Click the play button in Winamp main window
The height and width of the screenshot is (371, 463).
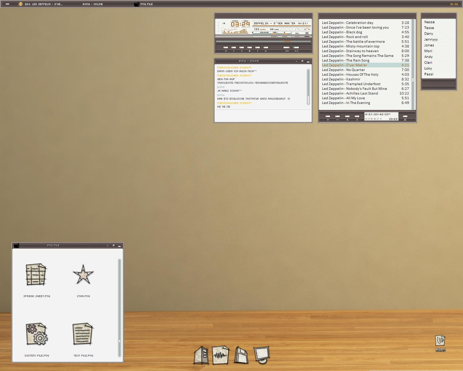pos(234,47)
